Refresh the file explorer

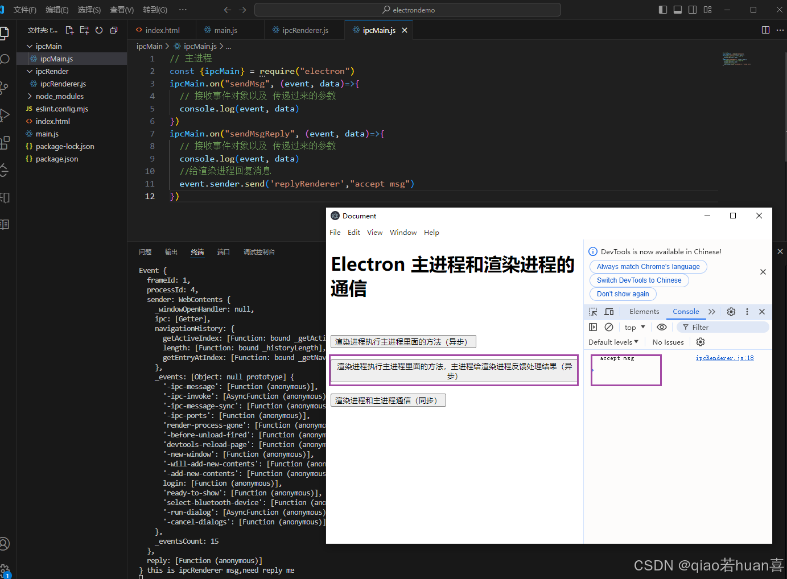coord(99,30)
